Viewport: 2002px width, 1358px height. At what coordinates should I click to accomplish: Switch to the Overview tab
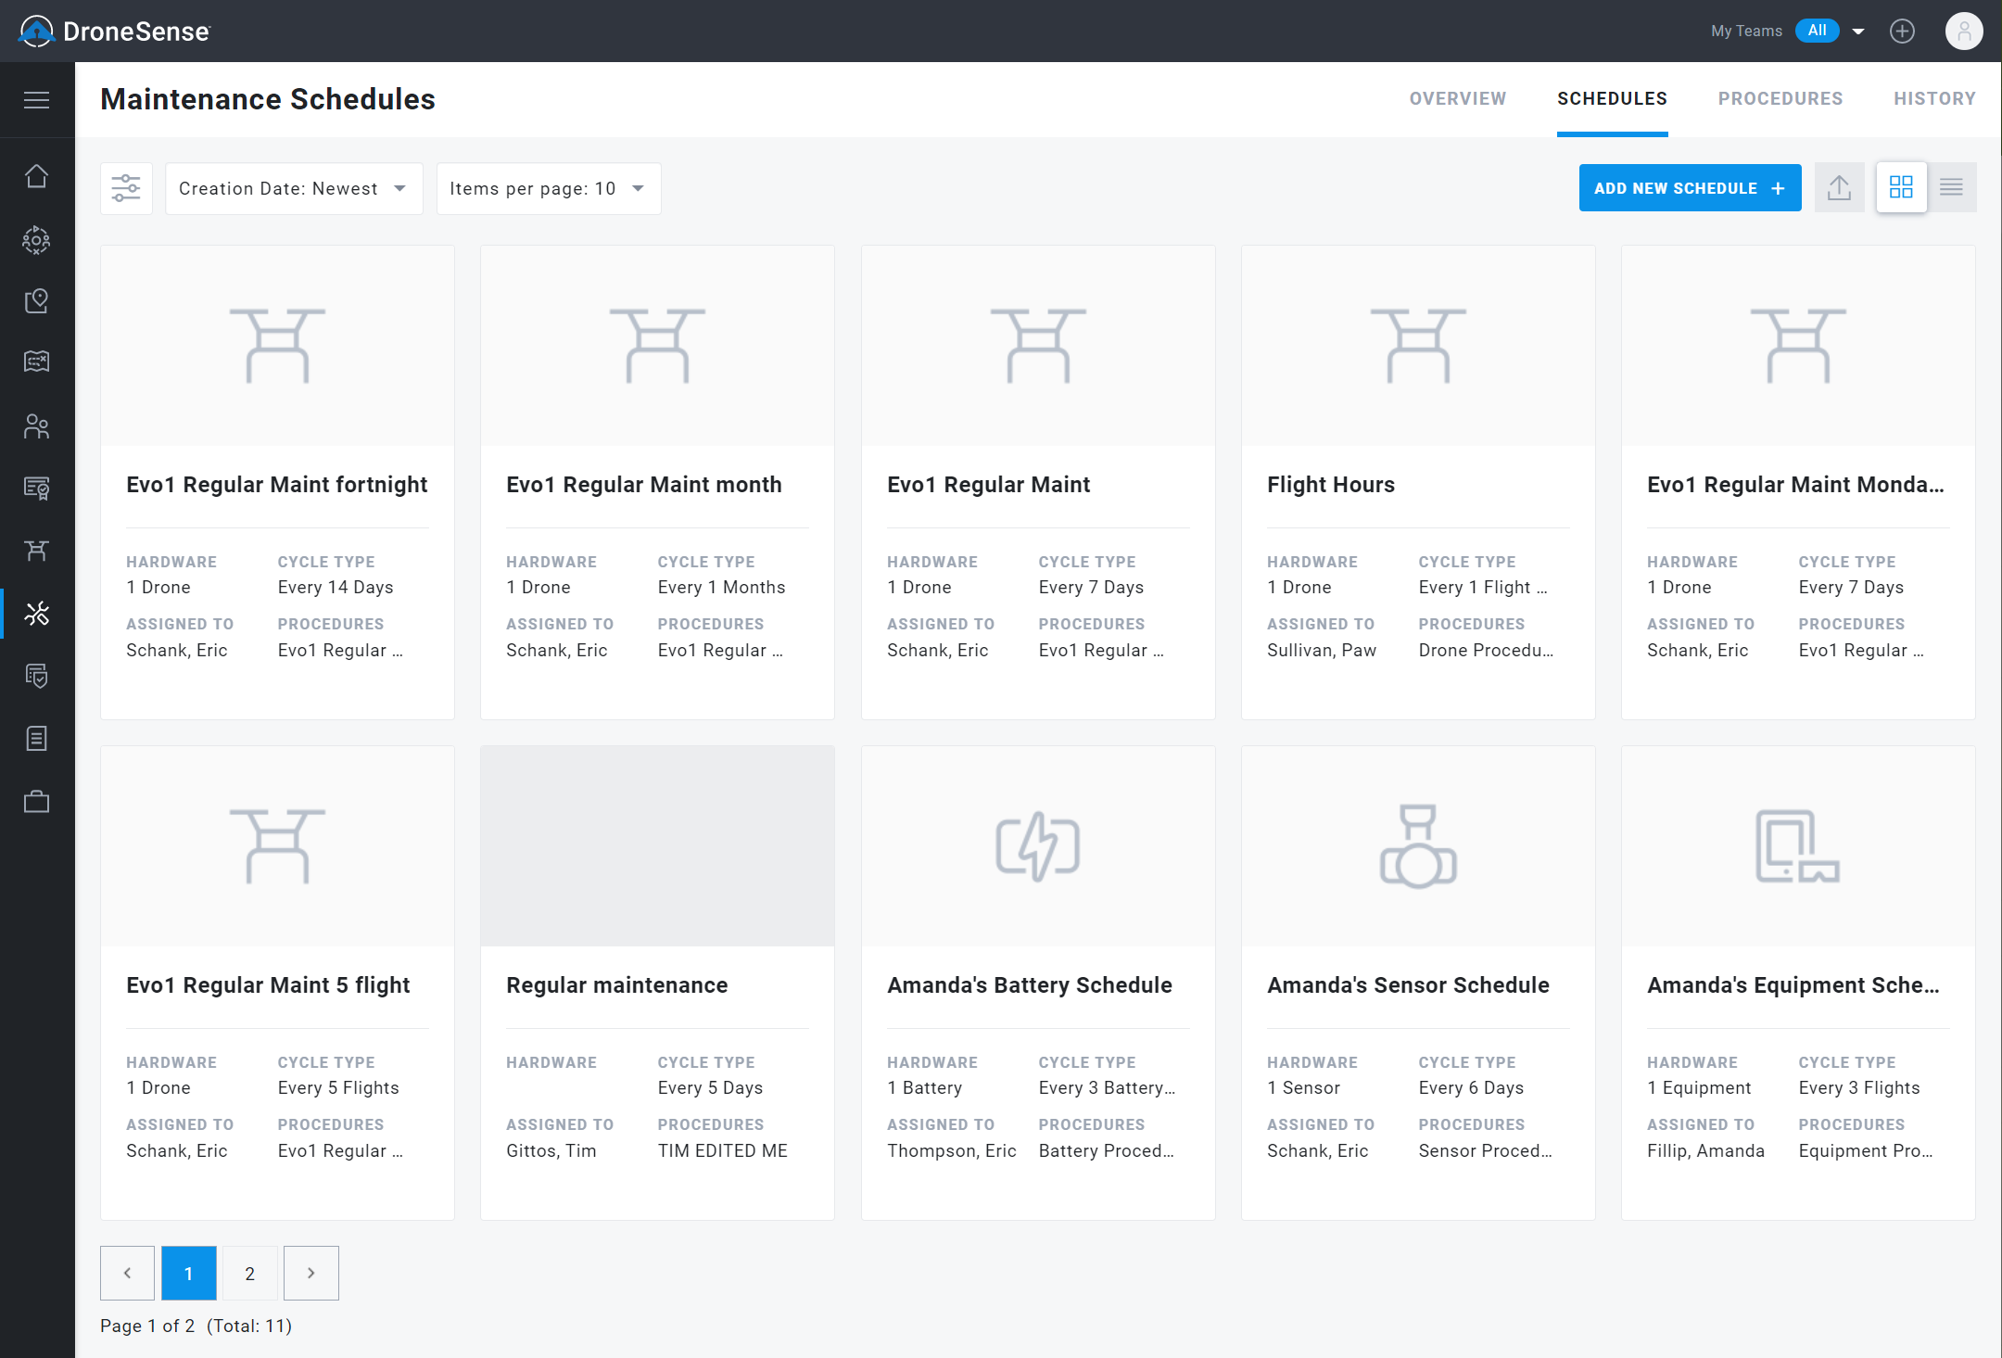point(1458,99)
